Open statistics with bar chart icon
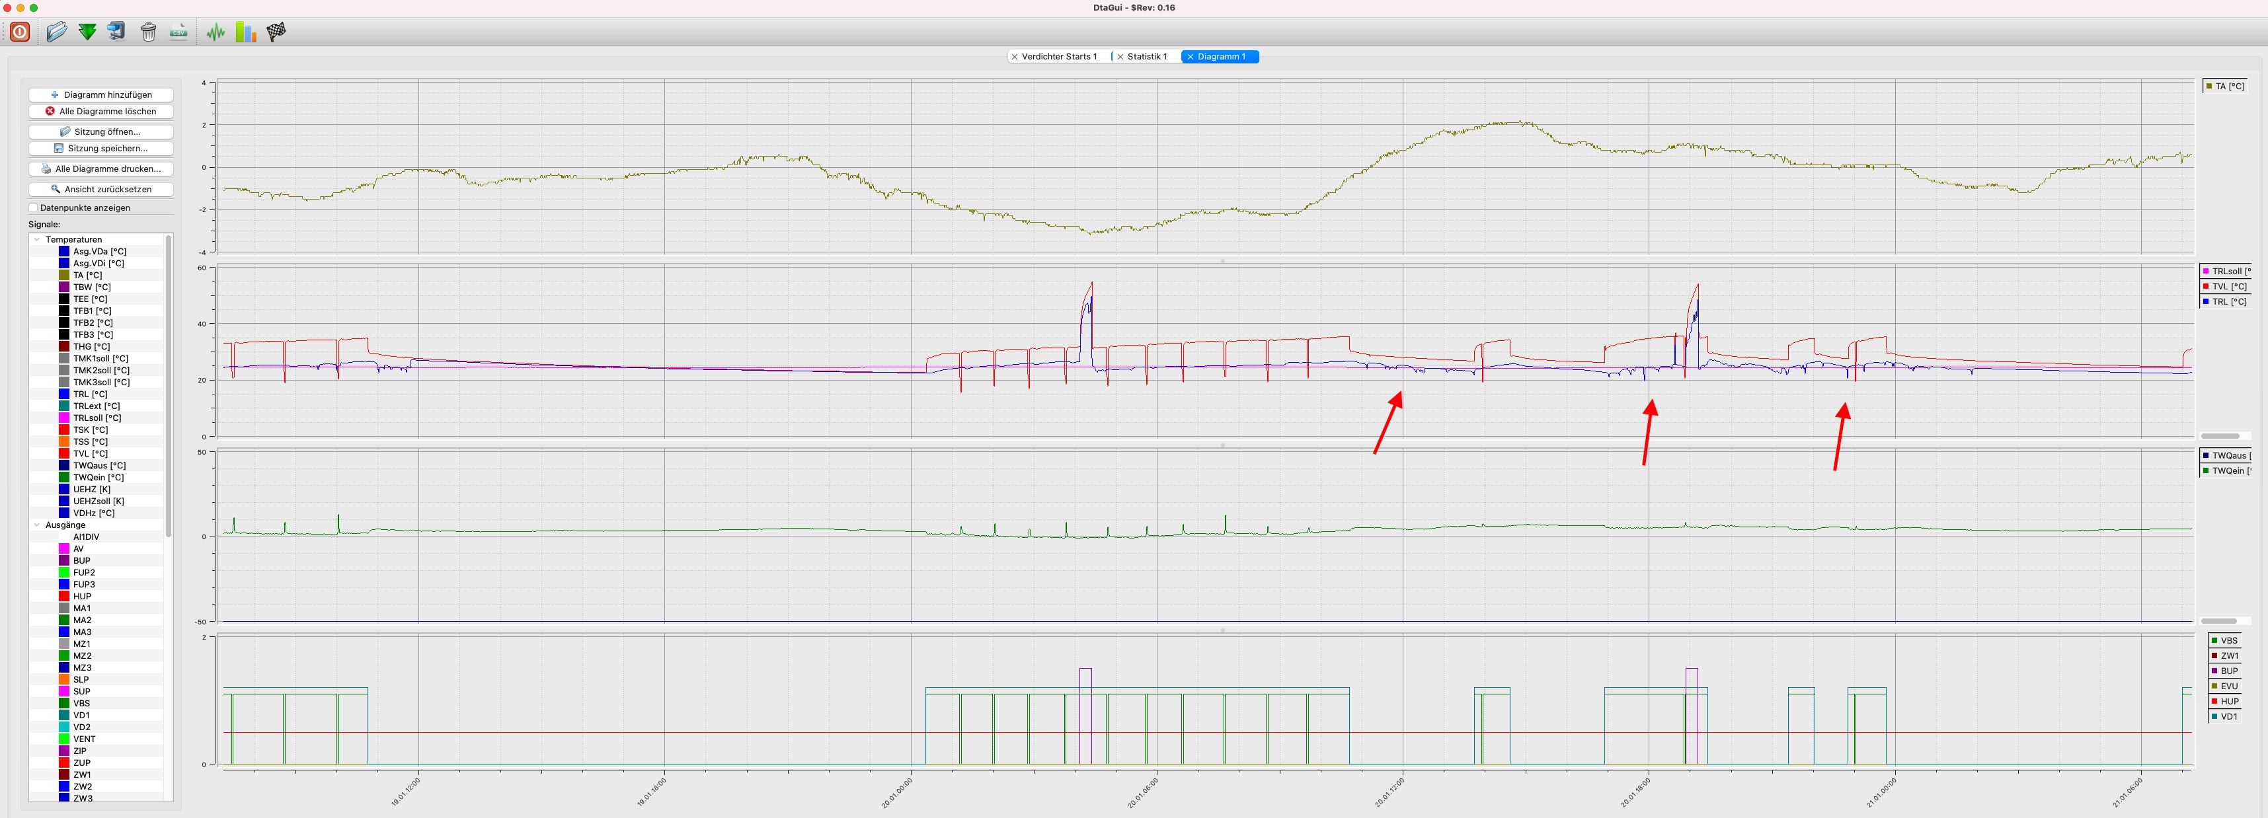The image size is (2268, 818). [x=246, y=32]
